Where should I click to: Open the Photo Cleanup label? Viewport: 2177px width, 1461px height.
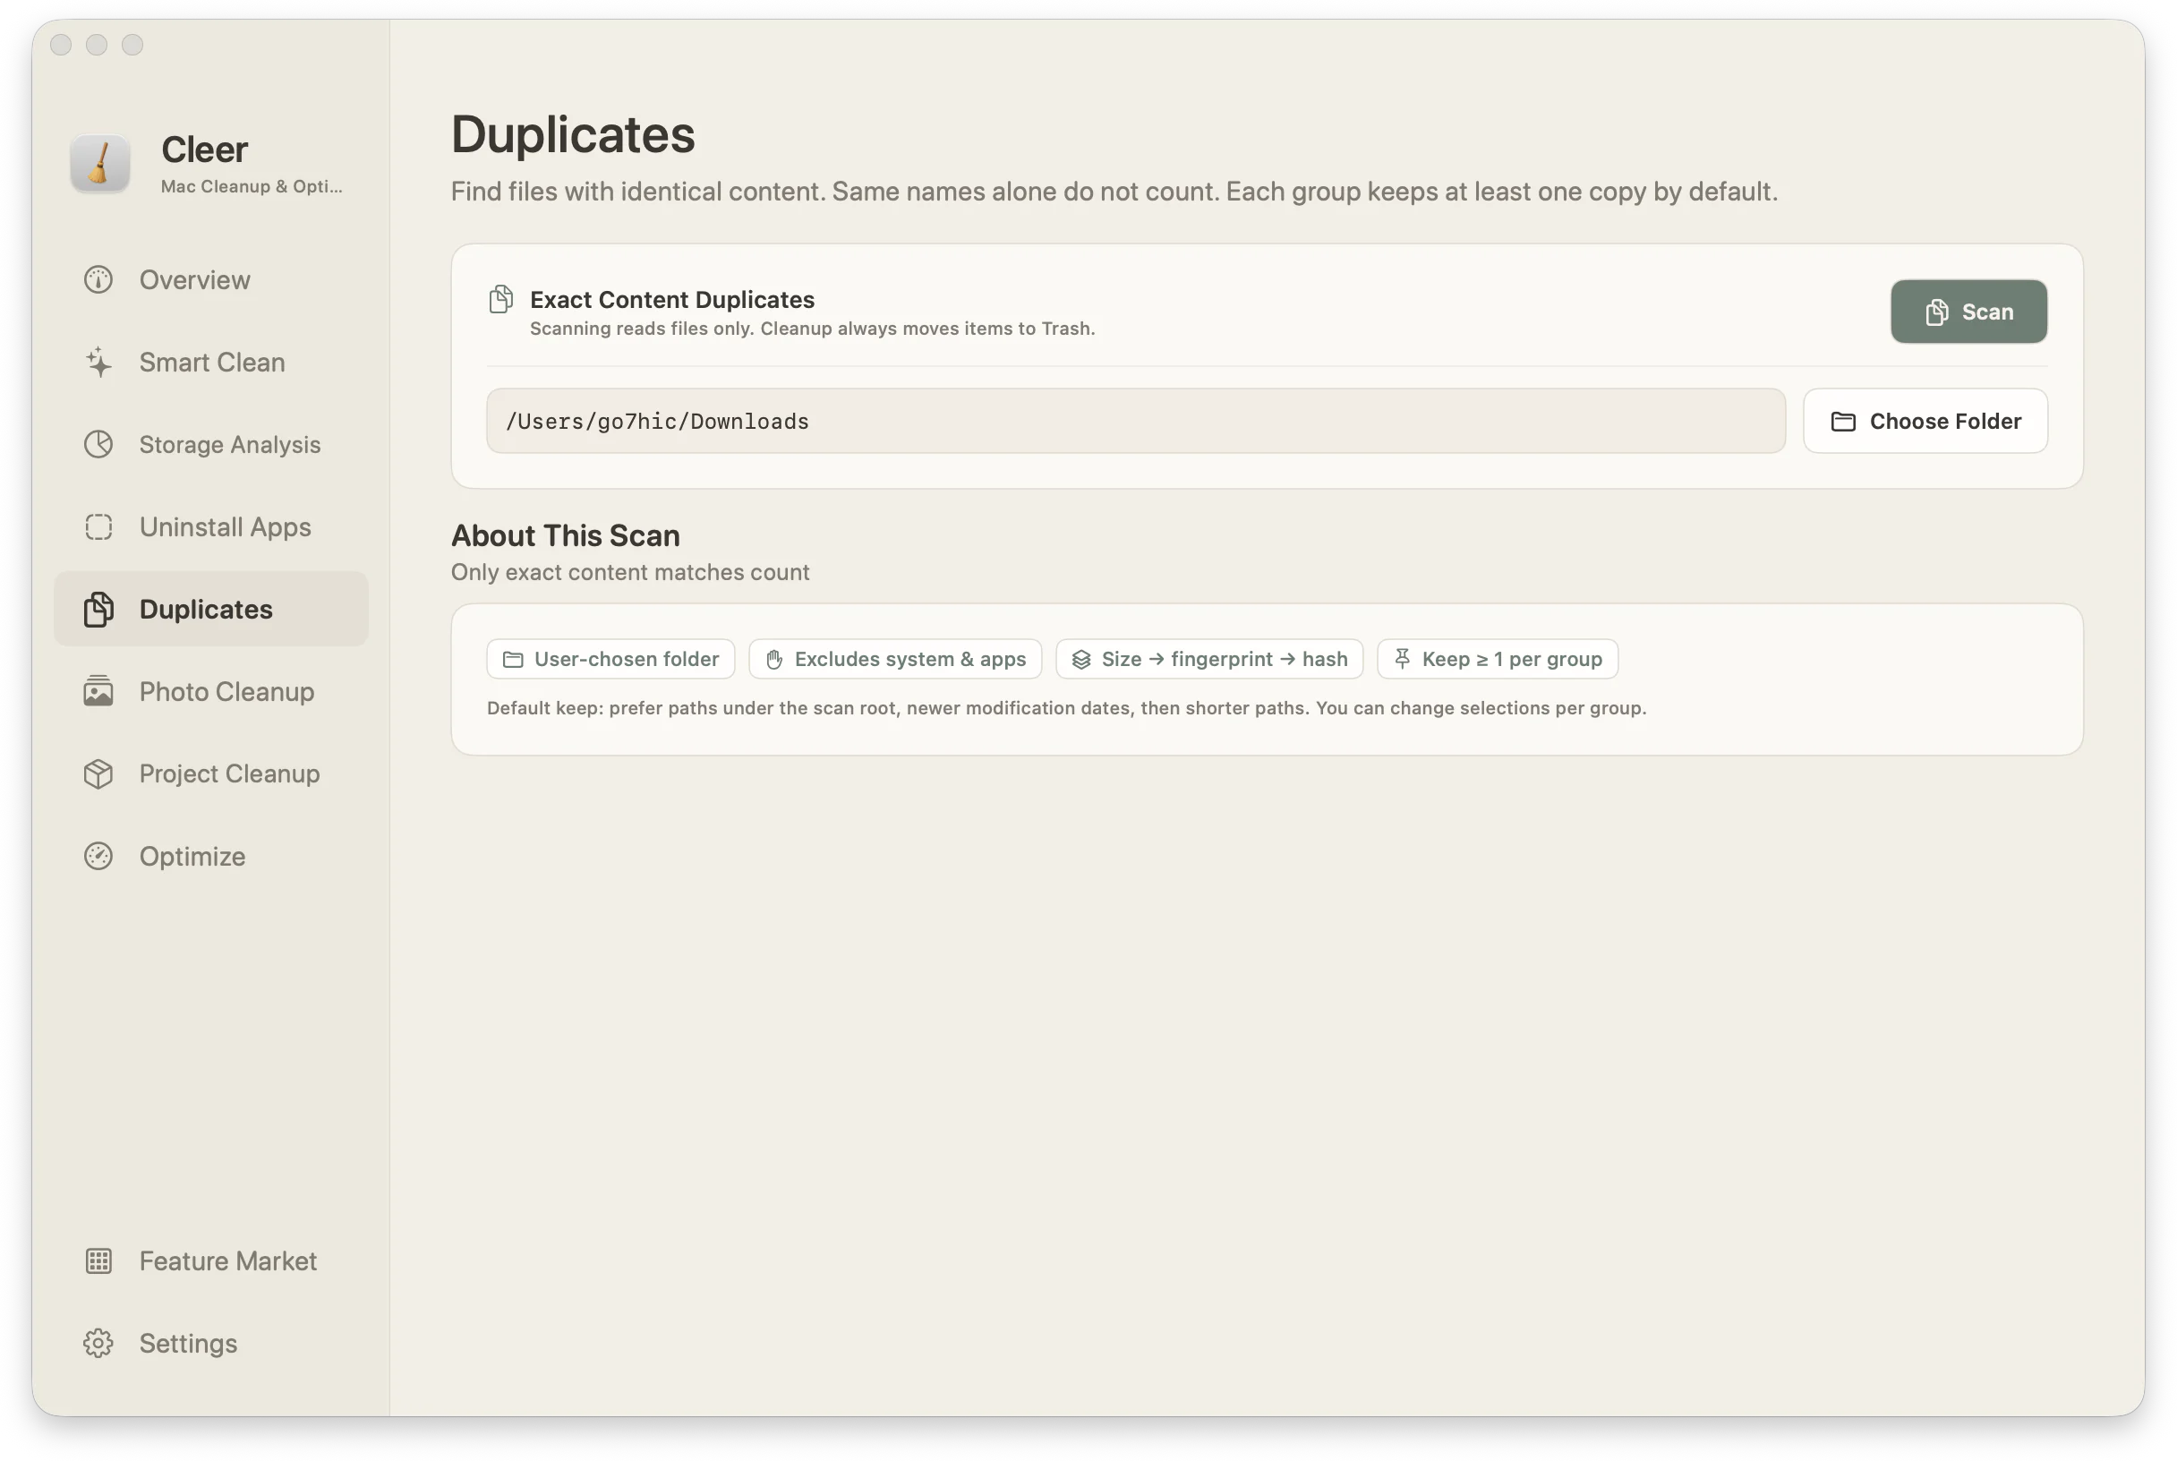tap(226, 691)
